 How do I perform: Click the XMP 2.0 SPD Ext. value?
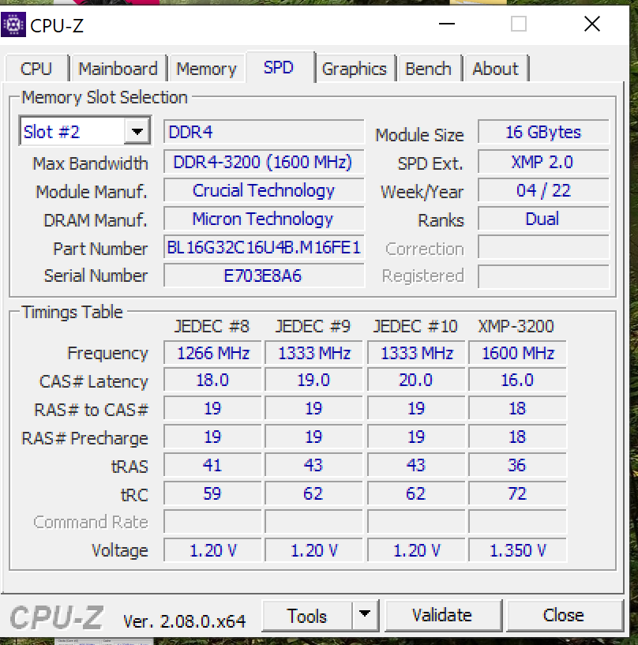[543, 162]
